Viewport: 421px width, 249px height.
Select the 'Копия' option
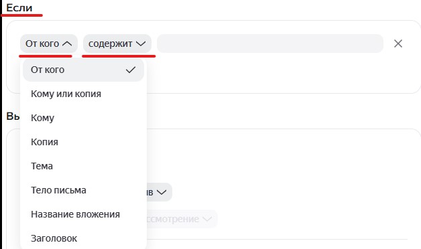[84, 142]
